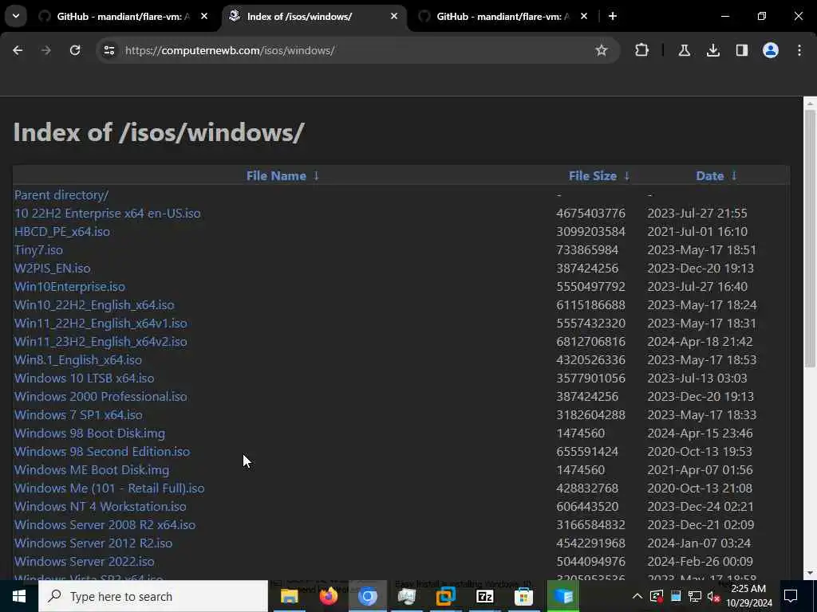Download Windows 98 Boot Disk.img
Viewport: 817px width, 612px height.
[89, 433]
